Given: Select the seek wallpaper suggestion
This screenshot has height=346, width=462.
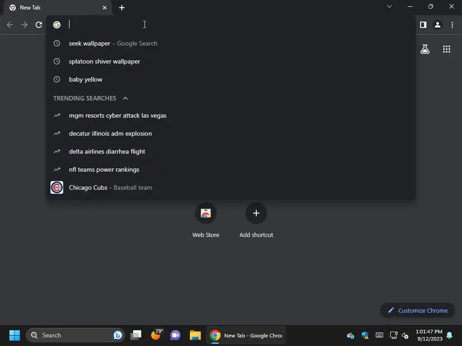Looking at the screenshot, I should 231,43.
